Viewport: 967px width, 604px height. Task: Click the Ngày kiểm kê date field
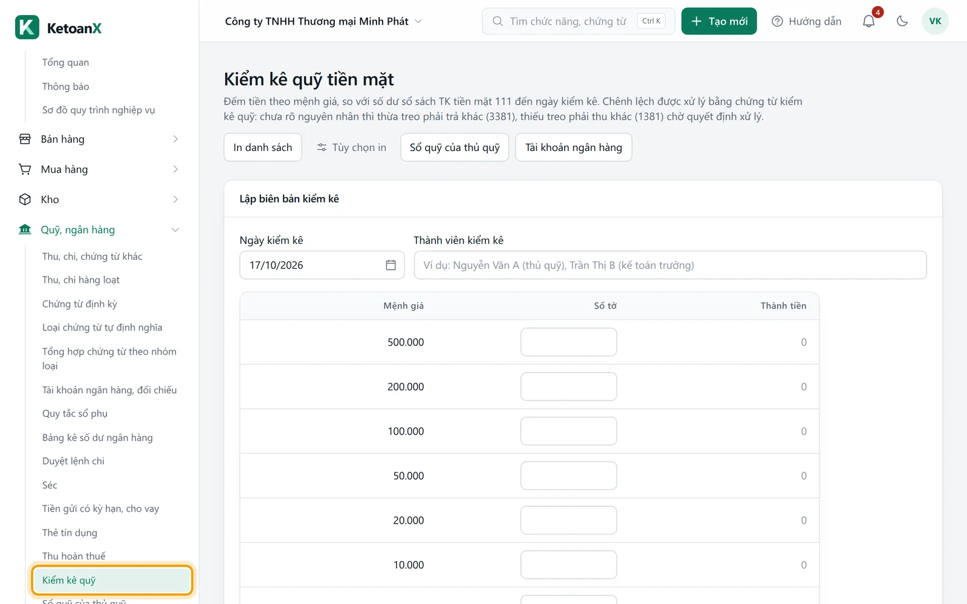tap(322, 265)
